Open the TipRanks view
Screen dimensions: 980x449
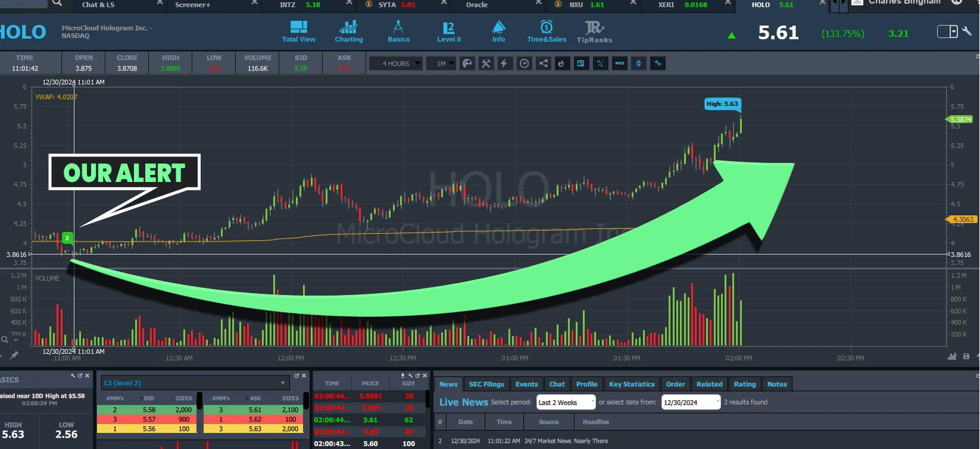pyautogui.click(x=594, y=32)
